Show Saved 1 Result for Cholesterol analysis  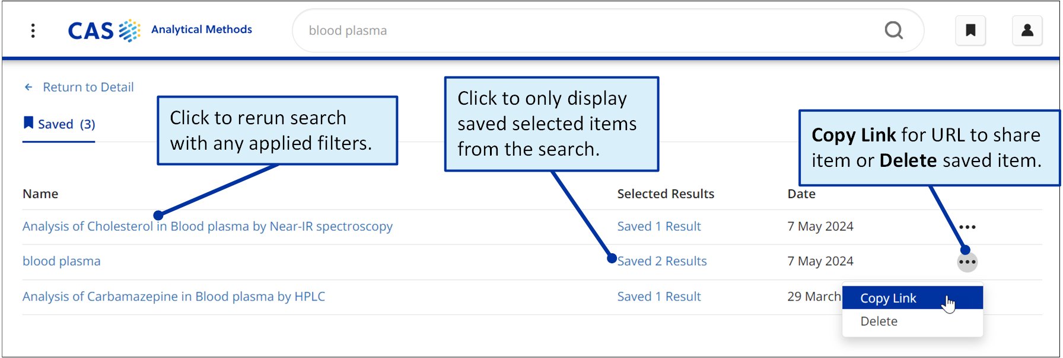pos(659,227)
